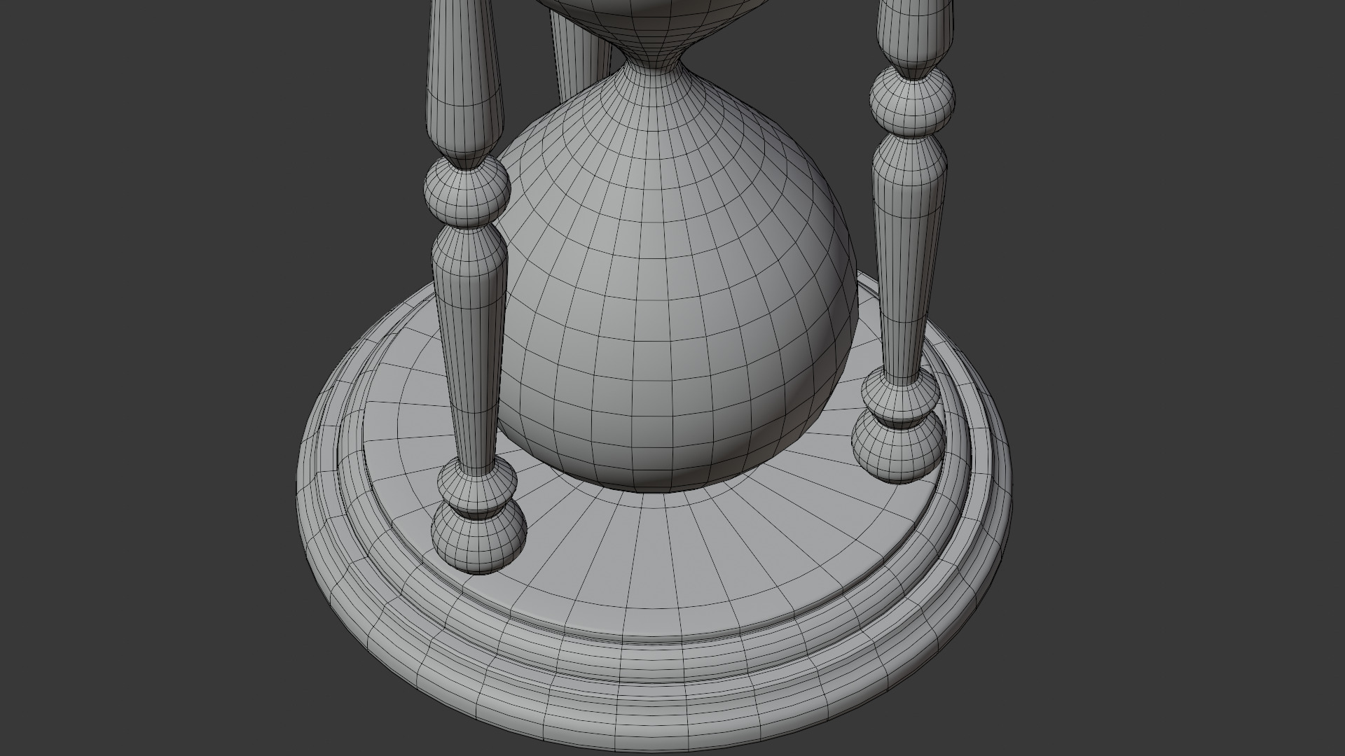
Task: Select the front left pillar's lower shaft
Action: pyautogui.click(x=470, y=350)
